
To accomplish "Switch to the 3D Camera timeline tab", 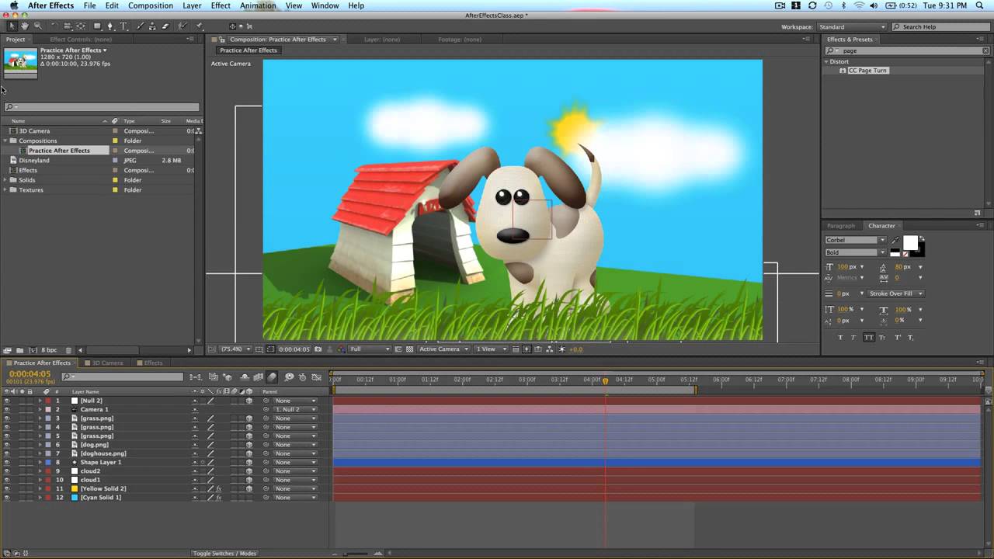I will click(107, 363).
